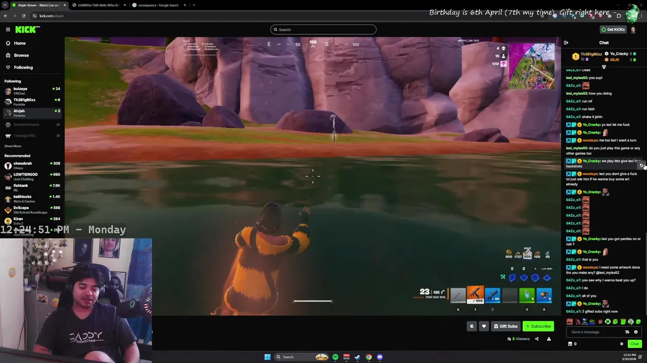The width and height of the screenshot is (647, 363).
Task: Click the follow heart button
Action: tap(484, 326)
